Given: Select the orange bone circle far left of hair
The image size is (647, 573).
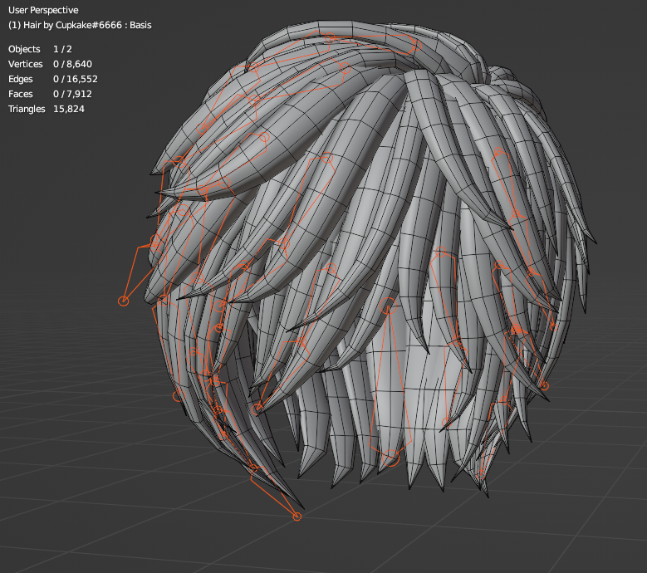Looking at the screenshot, I should point(124,301).
